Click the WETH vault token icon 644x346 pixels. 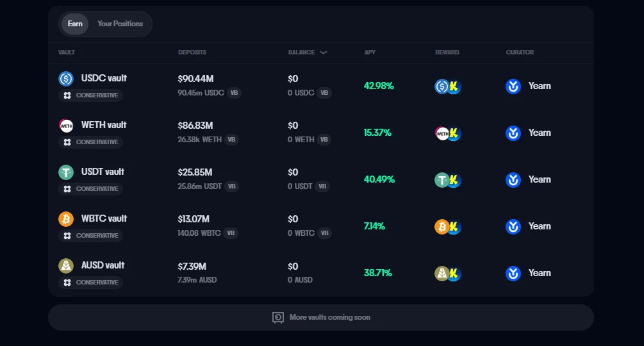click(x=66, y=126)
